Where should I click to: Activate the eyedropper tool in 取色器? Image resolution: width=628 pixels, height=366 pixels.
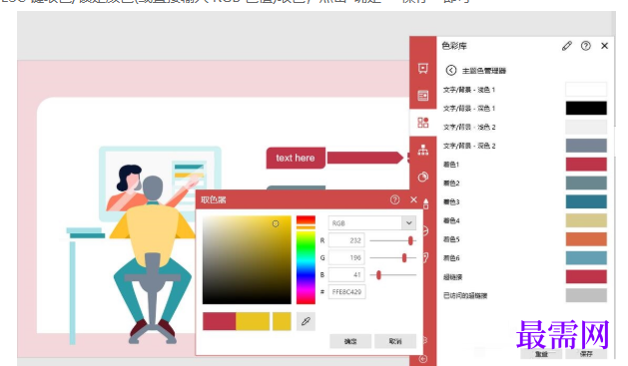306,321
